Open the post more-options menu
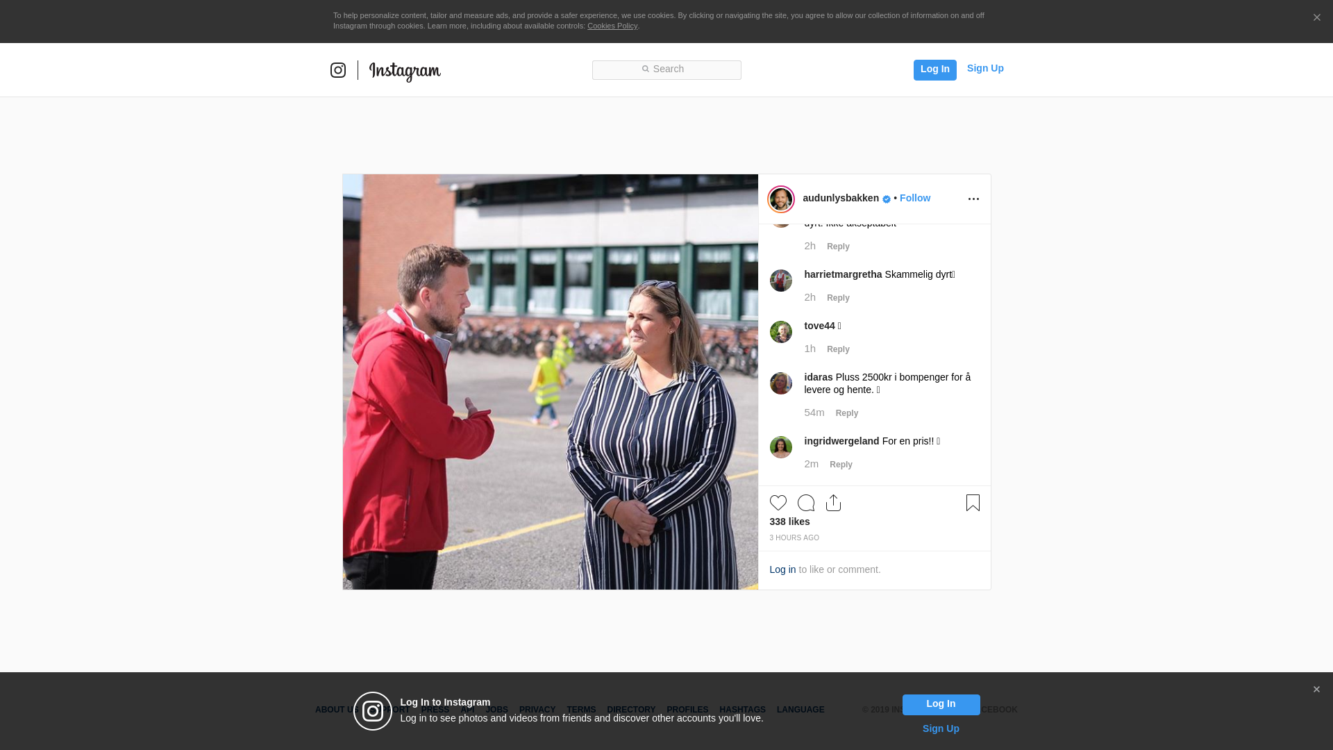 pyautogui.click(x=973, y=199)
